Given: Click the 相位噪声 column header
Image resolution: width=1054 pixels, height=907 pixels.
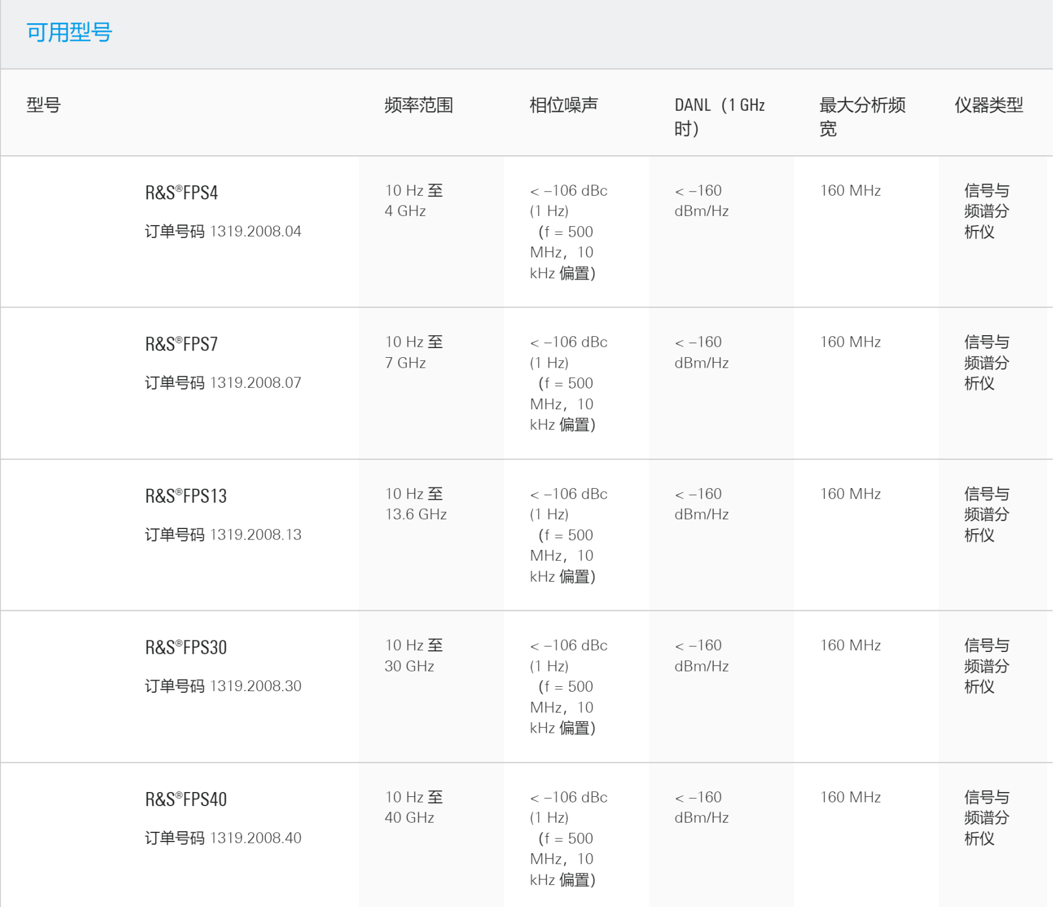Looking at the screenshot, I should coord(564,105).
